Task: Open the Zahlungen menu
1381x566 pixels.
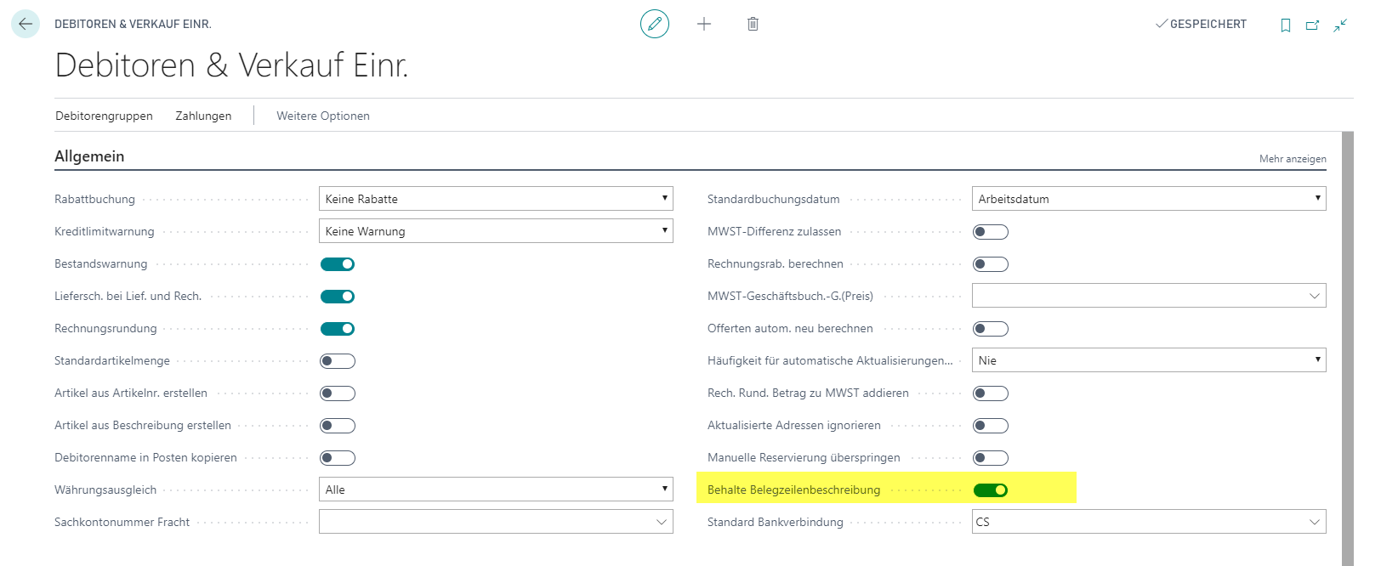Action: 203,116
